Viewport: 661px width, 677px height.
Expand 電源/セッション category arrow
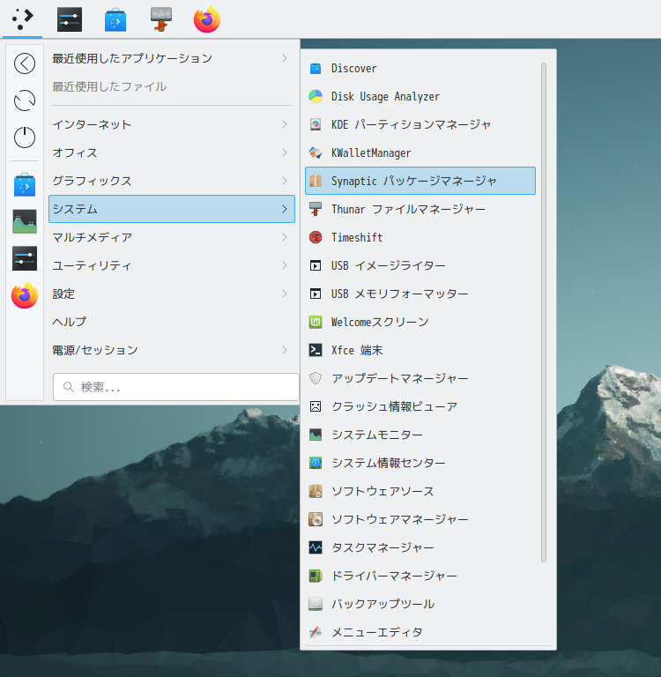(285, 350)
